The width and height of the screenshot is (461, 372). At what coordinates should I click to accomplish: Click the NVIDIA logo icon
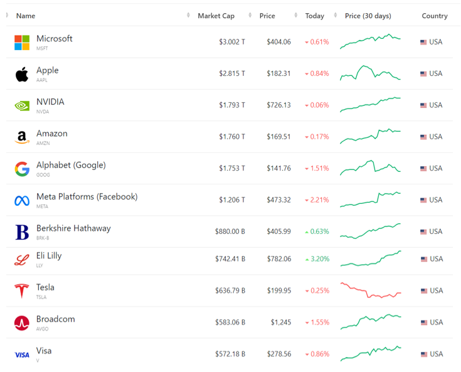pyautogui.click(x=22, y=106)
